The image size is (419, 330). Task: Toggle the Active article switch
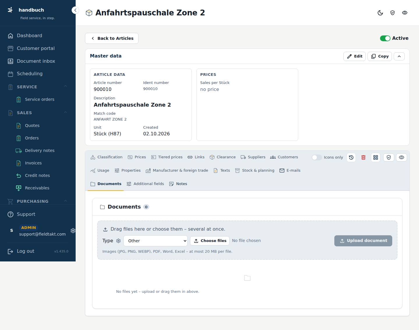tap(385, 38)
